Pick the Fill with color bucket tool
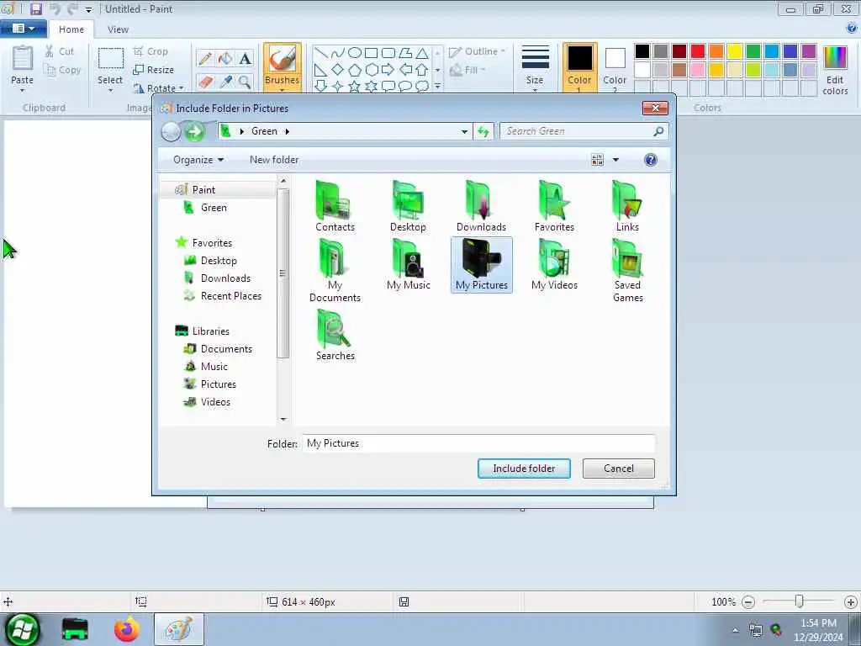 [x=225, y=58]
